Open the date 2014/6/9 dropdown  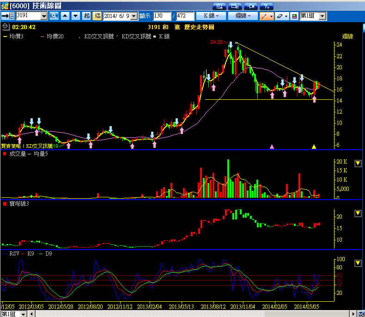click(134, 16)
